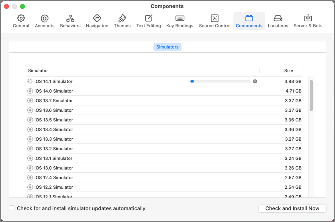
Task: Go to Locations preferences
Action: pyautogui.click(x=278, y=21)
